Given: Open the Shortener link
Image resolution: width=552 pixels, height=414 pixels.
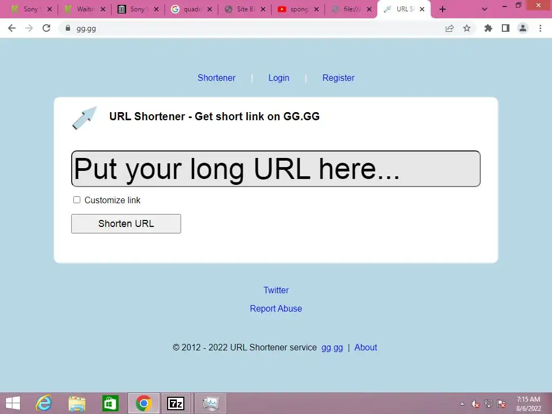Looking at the screenshot, I should coord(217,78).
